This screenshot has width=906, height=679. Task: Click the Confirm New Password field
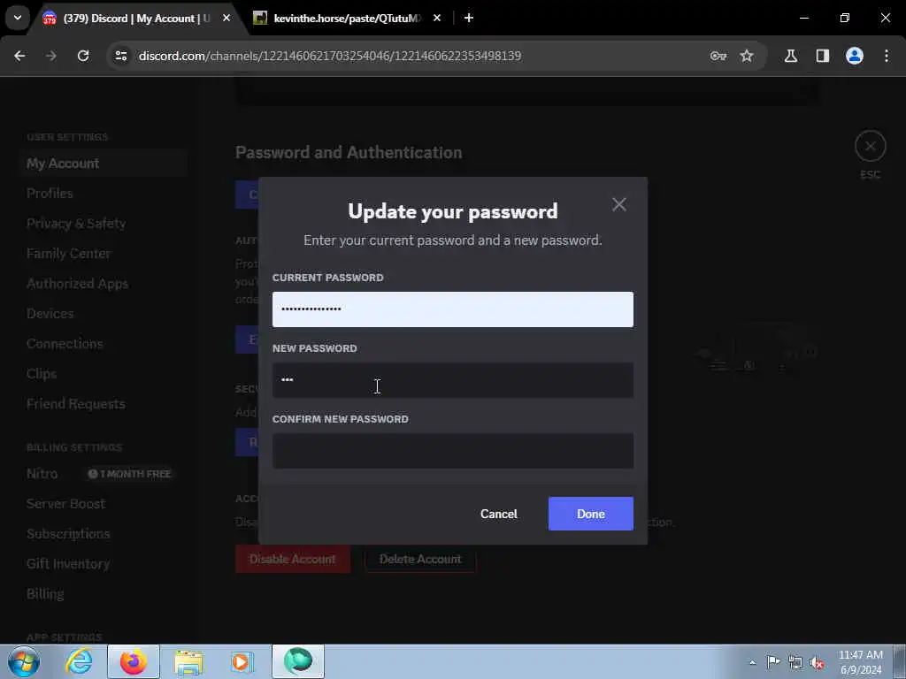tap(452, 450)
